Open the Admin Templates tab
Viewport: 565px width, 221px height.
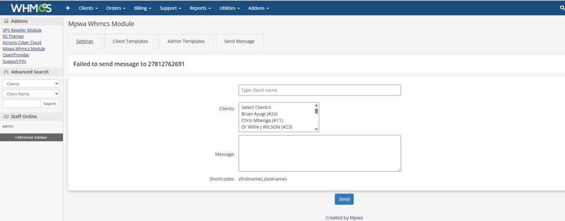[x=186, y=41]
